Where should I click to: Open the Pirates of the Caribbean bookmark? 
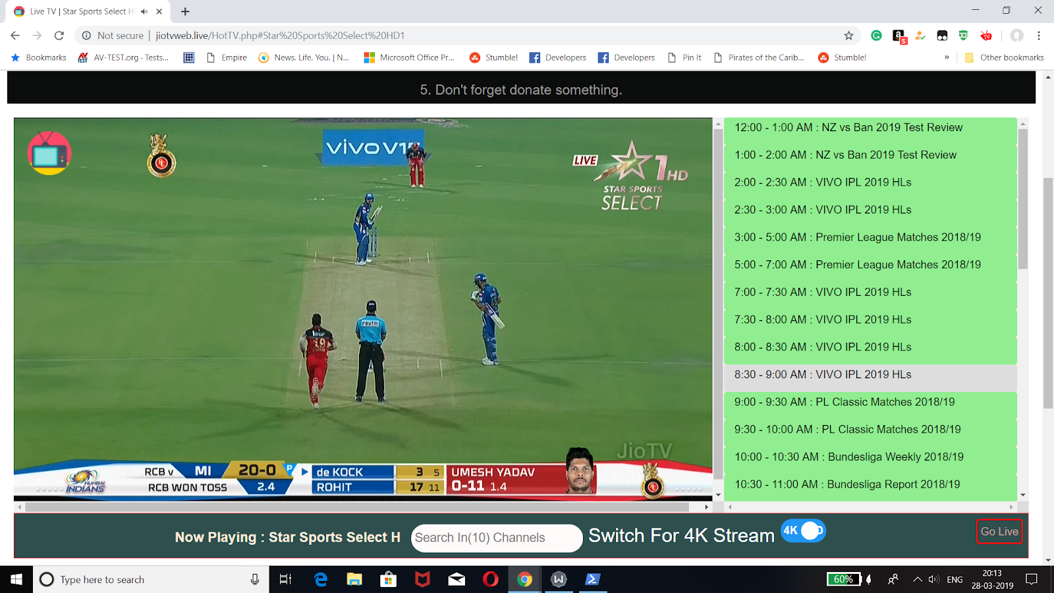click(759, 57)
